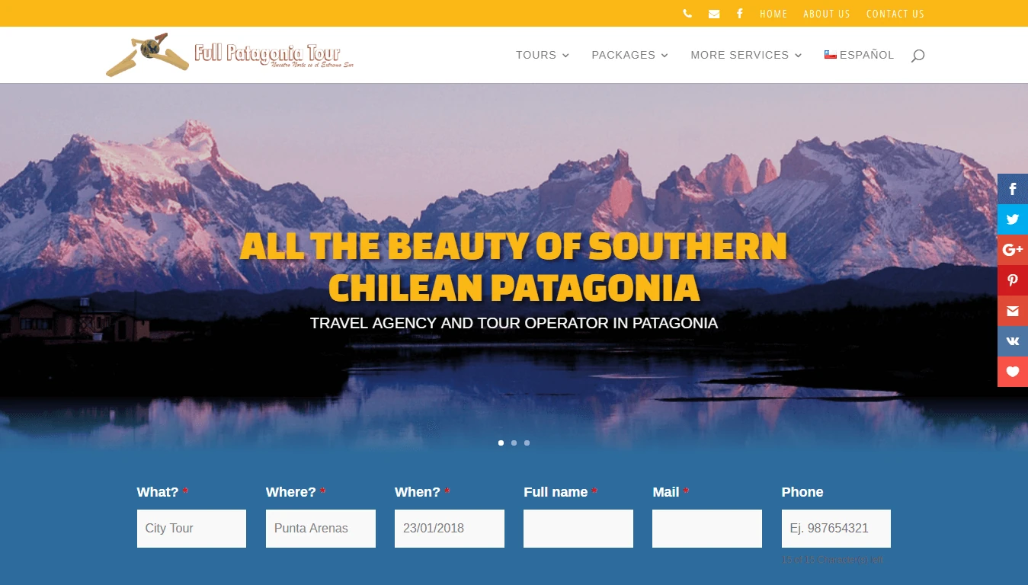Share on Pinterest via sidebar icon
1028x585 pixels.
pos(1013,280)
